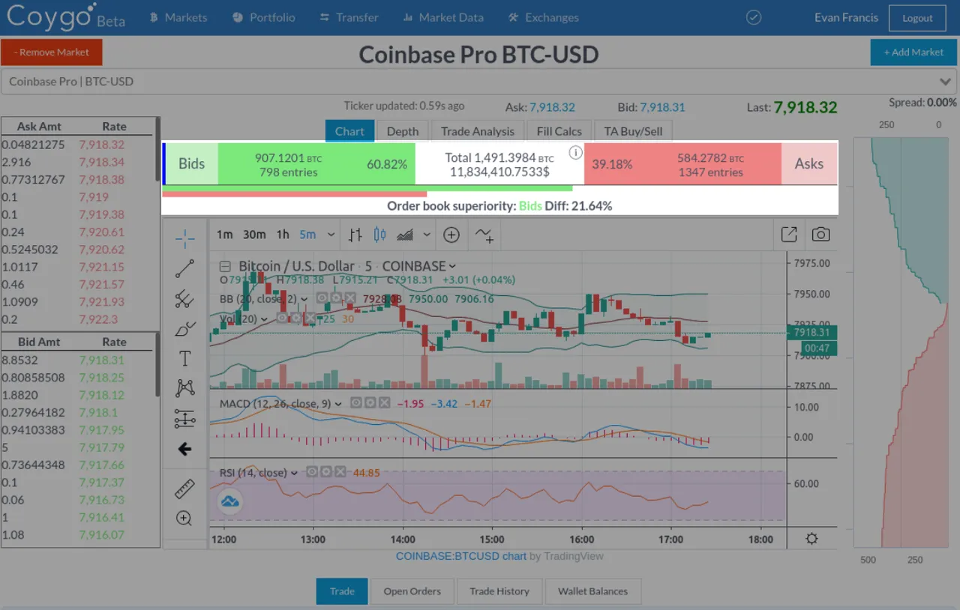Toggle BB indicator visibility eye

(322, 298)
